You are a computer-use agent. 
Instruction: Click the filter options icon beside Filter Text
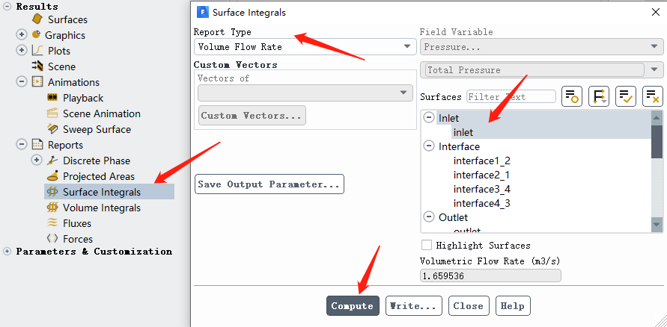572,96
